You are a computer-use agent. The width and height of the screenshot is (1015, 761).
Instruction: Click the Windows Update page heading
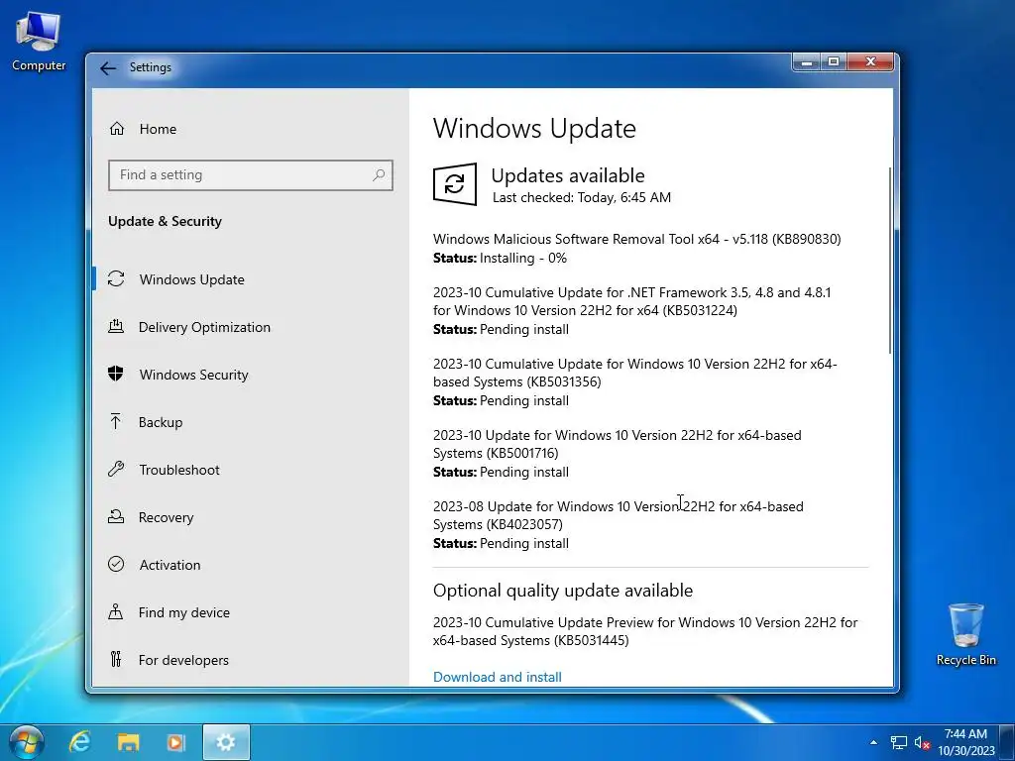point(534,128)
